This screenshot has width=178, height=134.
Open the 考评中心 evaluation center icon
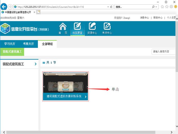tap(107, 28)
